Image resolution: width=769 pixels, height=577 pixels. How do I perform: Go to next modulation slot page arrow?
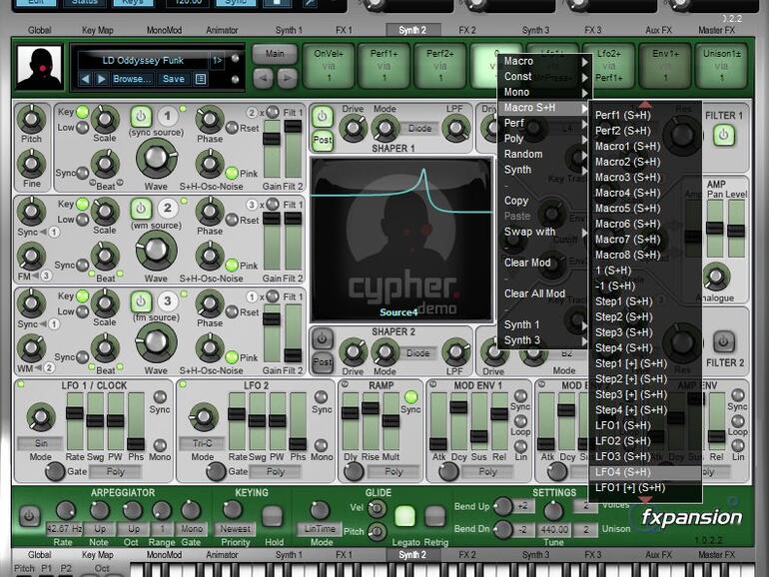tap(287, 78)
